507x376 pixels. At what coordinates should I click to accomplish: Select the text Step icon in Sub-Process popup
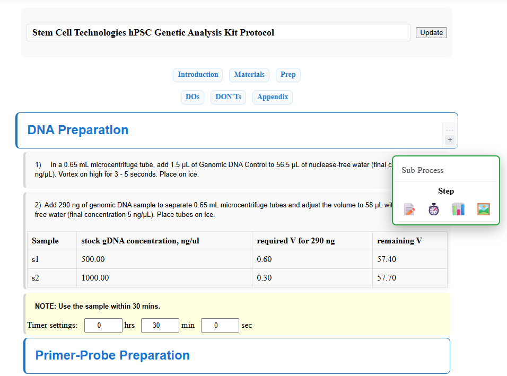tap(409, 209)
